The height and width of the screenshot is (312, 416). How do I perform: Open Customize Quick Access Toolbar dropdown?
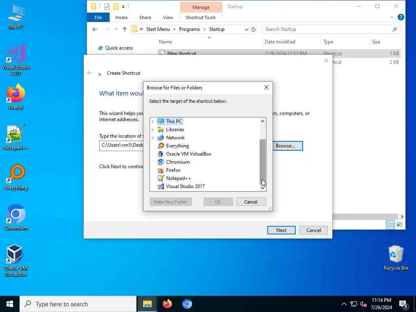click(x=123, y=6)
